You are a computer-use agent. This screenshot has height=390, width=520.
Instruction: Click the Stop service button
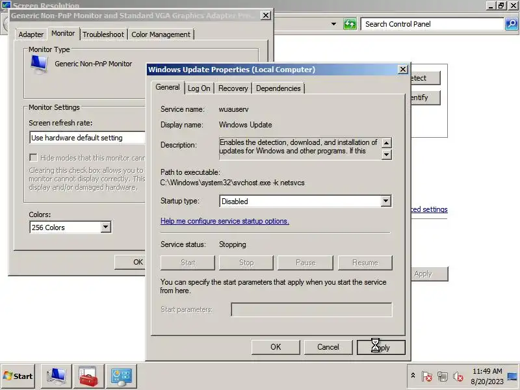click(x=246, y=263)
